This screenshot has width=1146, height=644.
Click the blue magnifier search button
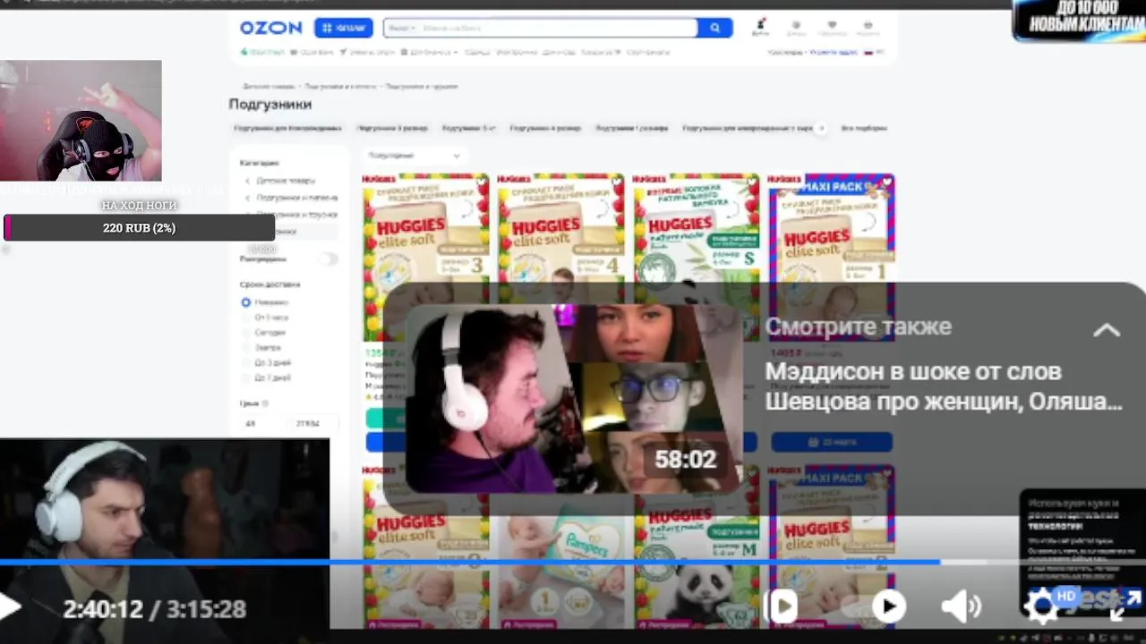[x=714, y=28]
